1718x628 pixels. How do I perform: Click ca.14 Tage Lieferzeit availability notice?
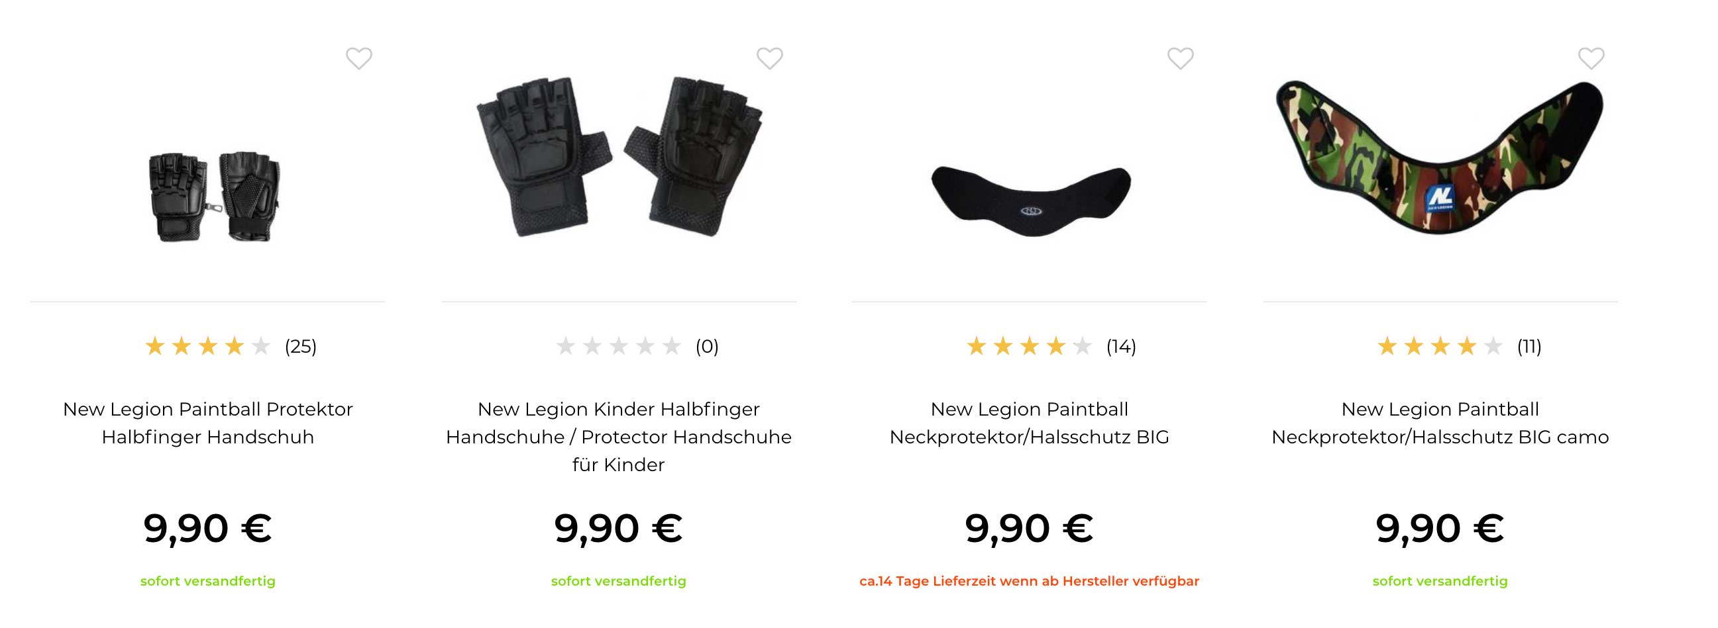pyautogui.click(x=1029, y=581)
